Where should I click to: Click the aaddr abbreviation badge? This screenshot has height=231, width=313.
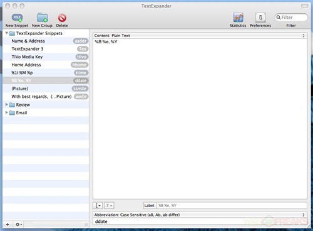point(81,41)
